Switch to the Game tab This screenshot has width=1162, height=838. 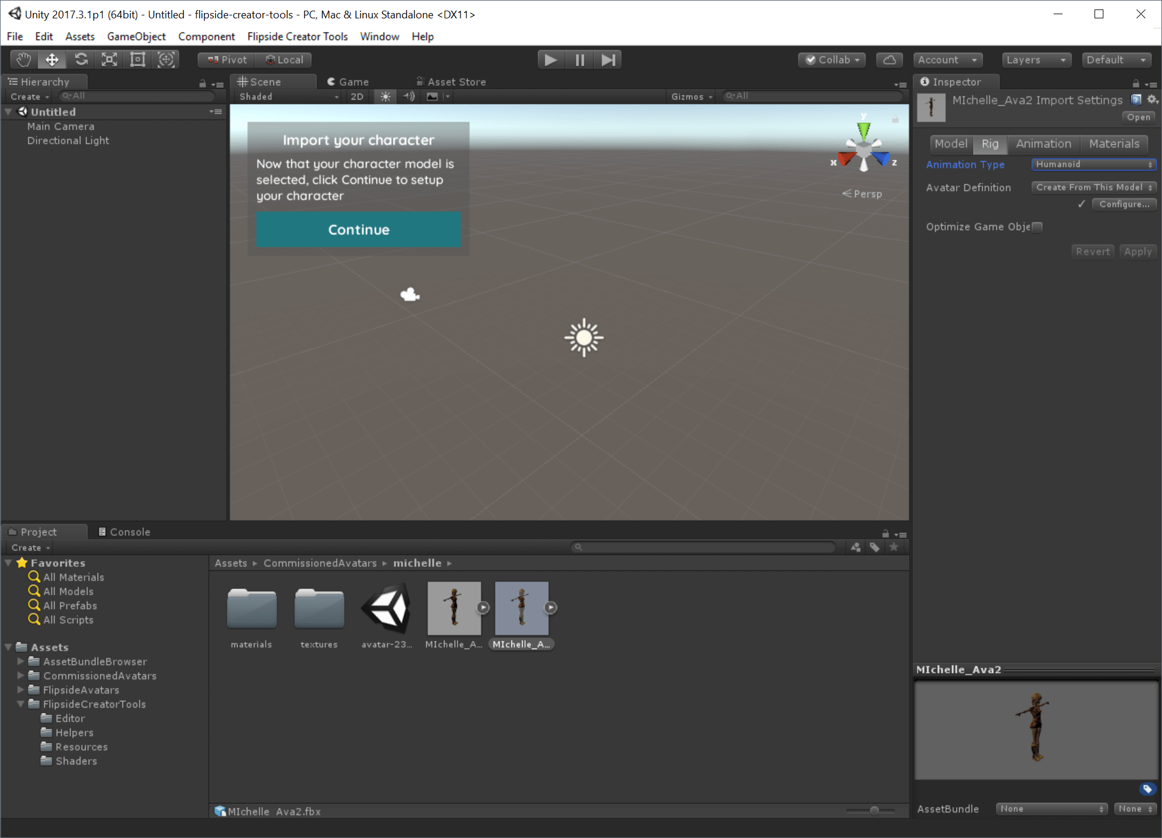point(349,82)
